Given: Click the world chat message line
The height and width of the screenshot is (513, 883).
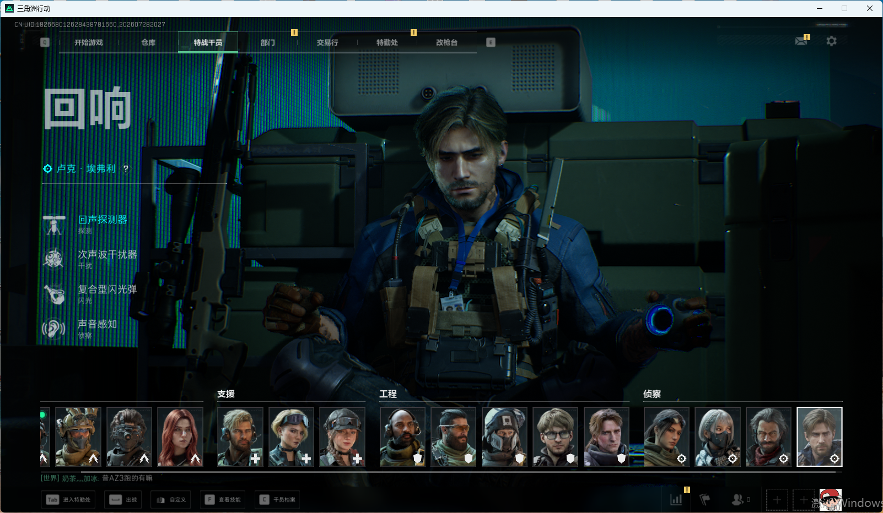Looking at the screenshot, I should [97, 478].
